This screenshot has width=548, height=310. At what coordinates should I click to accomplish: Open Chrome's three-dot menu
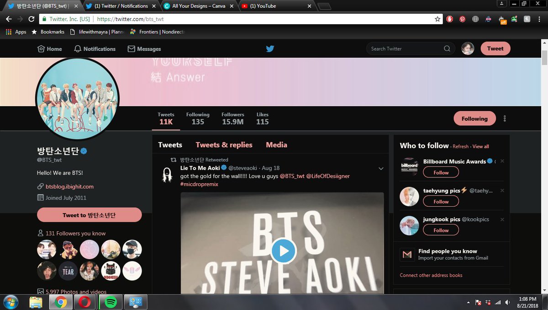click(540, 19)
